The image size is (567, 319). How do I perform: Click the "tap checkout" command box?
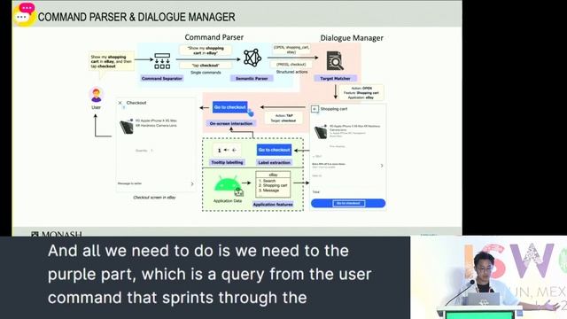[206, 66]
